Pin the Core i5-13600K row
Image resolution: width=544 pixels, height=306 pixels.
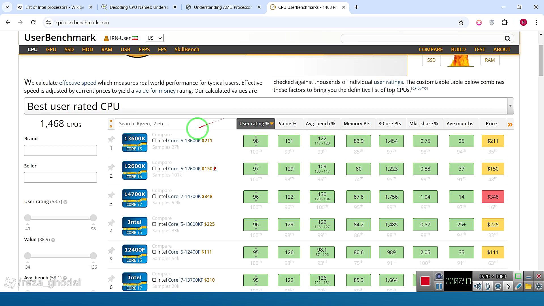pyautogui.click(x=111, y=139)
